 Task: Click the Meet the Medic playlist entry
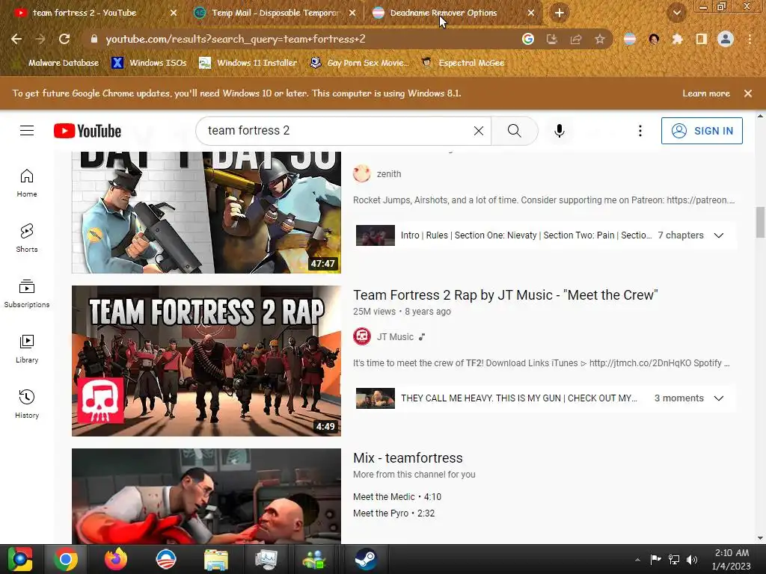397,497
